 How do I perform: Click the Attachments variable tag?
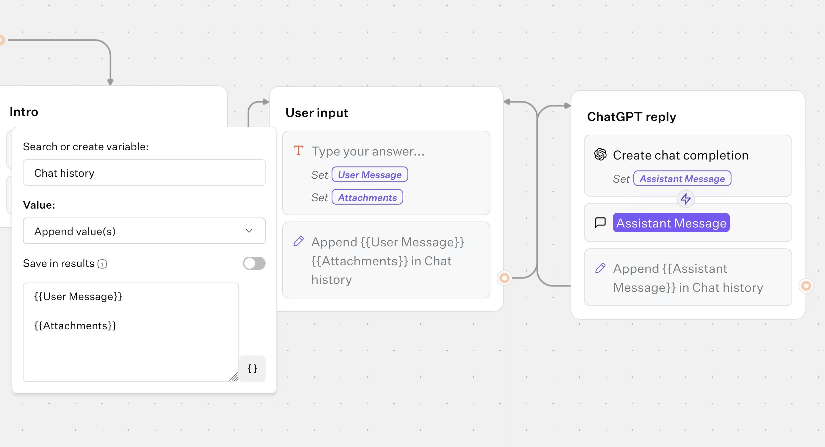[x=367, y=197]
